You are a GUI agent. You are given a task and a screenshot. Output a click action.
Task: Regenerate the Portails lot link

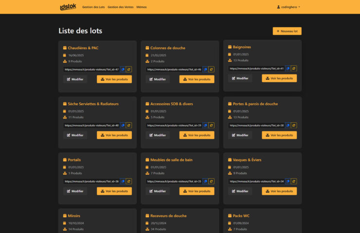(x=129, y=181)
